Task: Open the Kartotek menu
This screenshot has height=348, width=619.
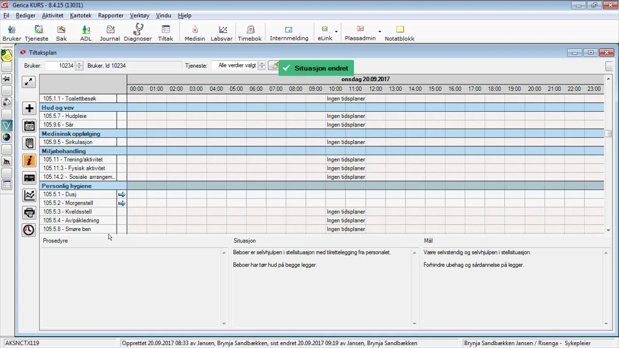Action: coord(80,15)
